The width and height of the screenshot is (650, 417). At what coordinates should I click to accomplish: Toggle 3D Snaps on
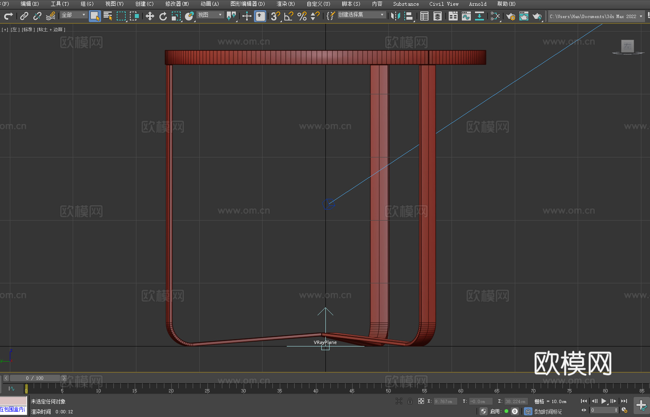276,16
